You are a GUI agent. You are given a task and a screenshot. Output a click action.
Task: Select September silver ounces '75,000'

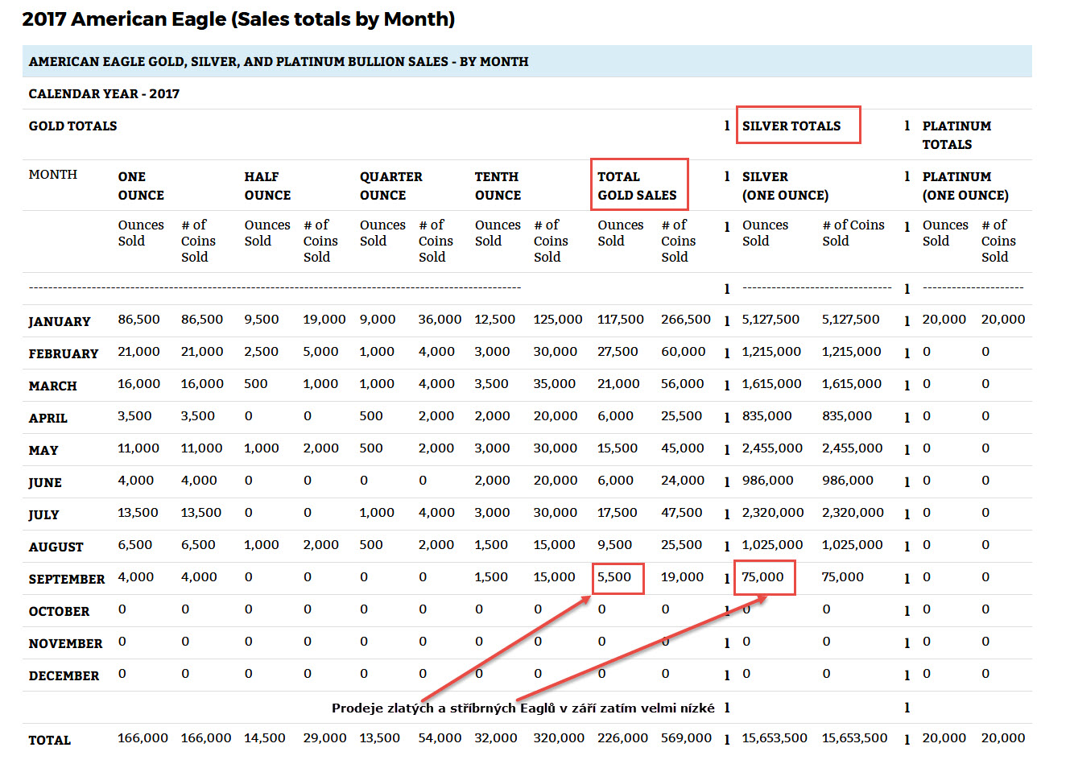(x=762, y=577)
